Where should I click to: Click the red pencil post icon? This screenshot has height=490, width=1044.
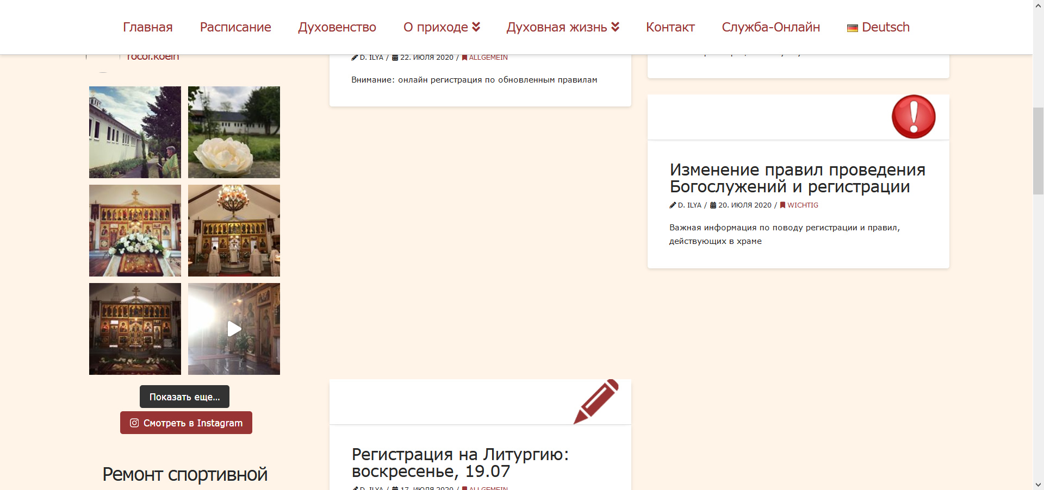pos(596,401)
